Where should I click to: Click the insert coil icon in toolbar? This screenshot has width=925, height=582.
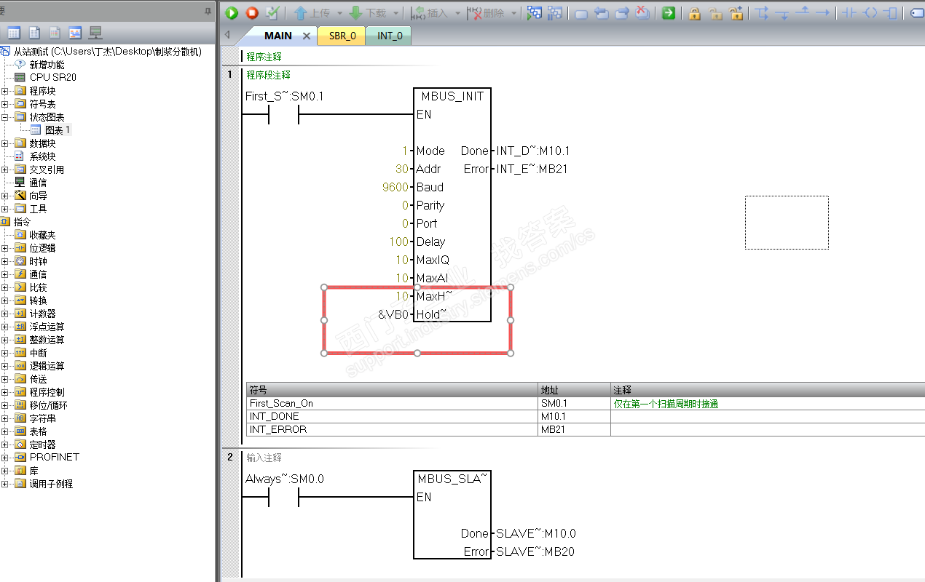coord(870,13)
